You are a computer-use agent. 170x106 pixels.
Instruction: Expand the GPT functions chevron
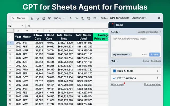coord(158,78)
